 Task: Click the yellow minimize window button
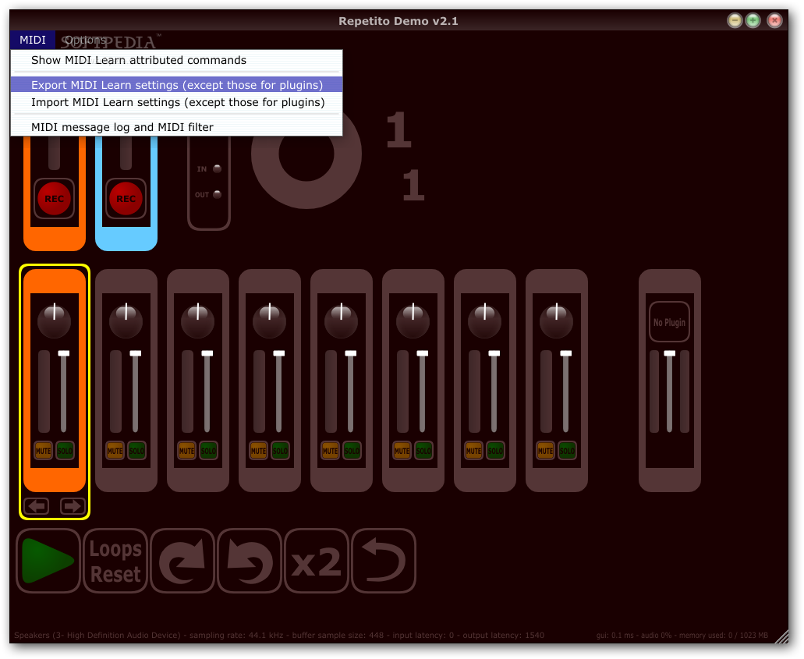735,20
